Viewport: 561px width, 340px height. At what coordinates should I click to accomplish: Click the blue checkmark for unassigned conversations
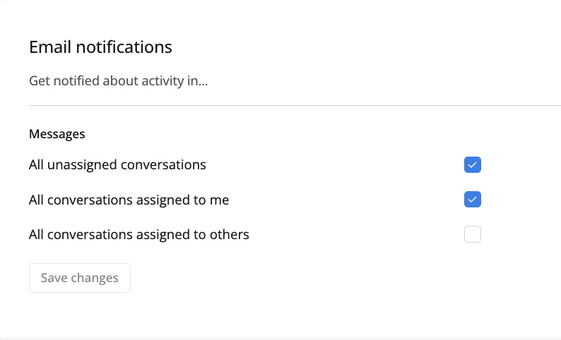coord(473,165)
